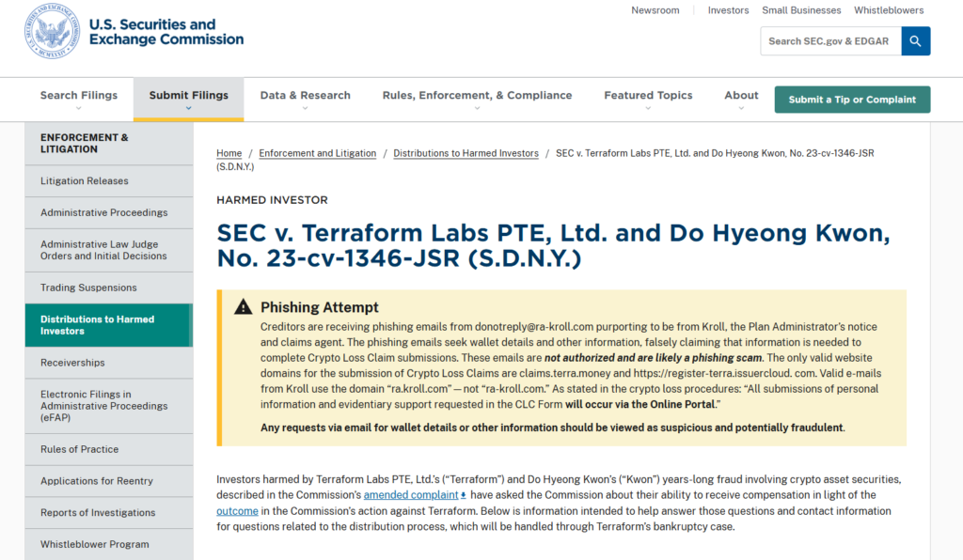Select Distributions to Harmed Investors sidebar item
Viewport: 963px width, 560px height.
[109, 325]
